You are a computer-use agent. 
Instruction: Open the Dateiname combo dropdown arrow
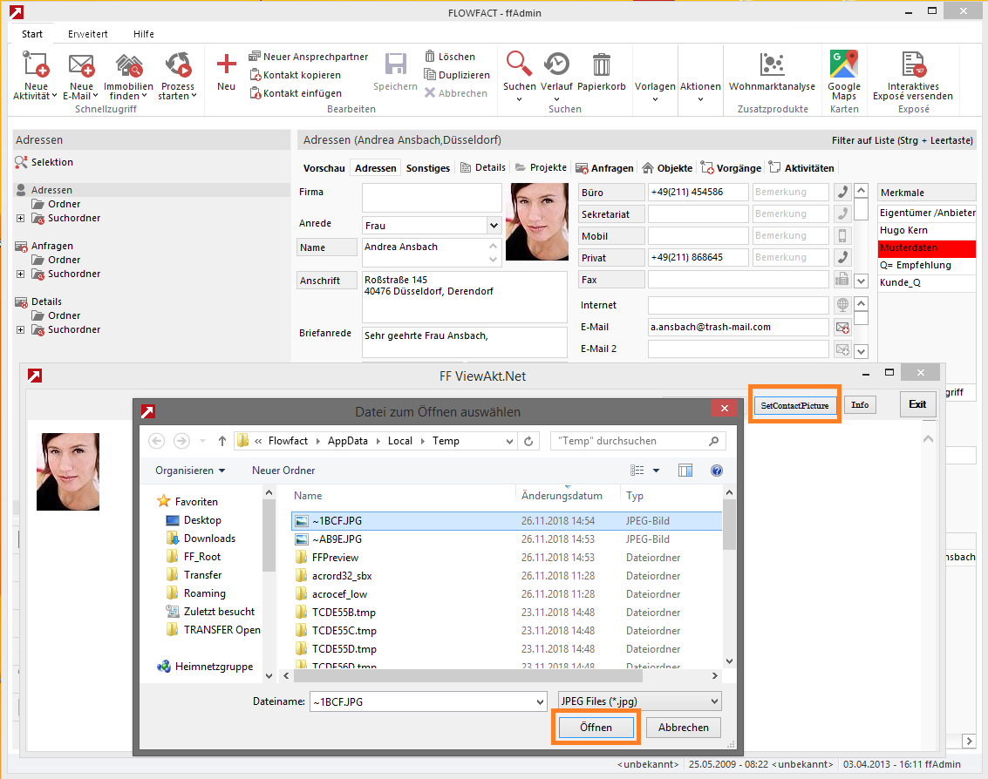[540, 701]
